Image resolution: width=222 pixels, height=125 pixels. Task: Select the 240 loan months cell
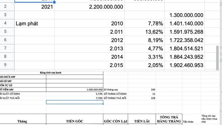click(142, 90)
